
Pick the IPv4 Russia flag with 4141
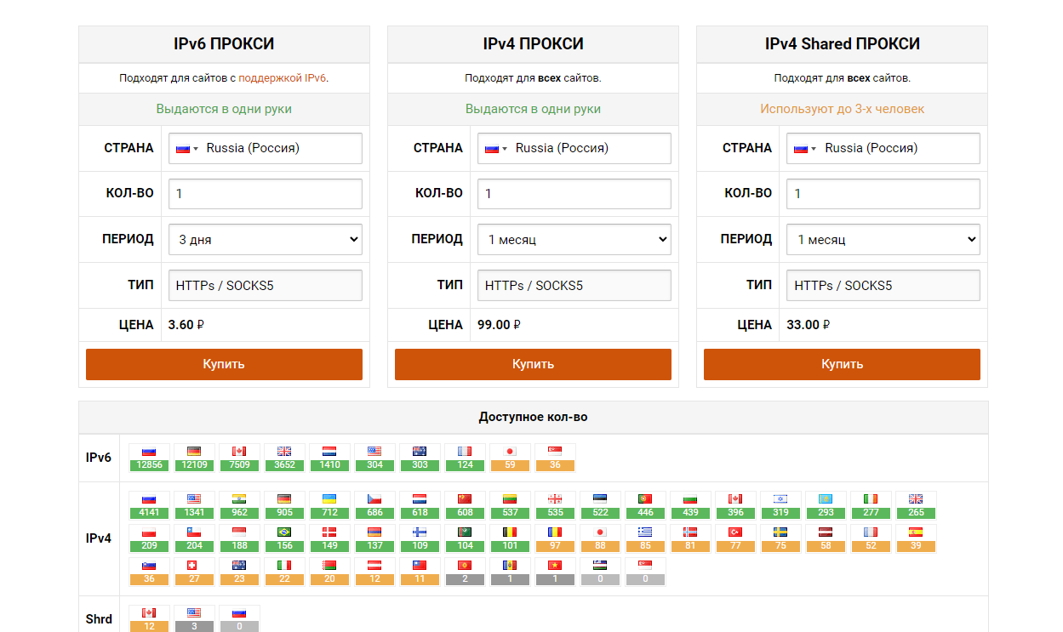[x=150, y=505]
